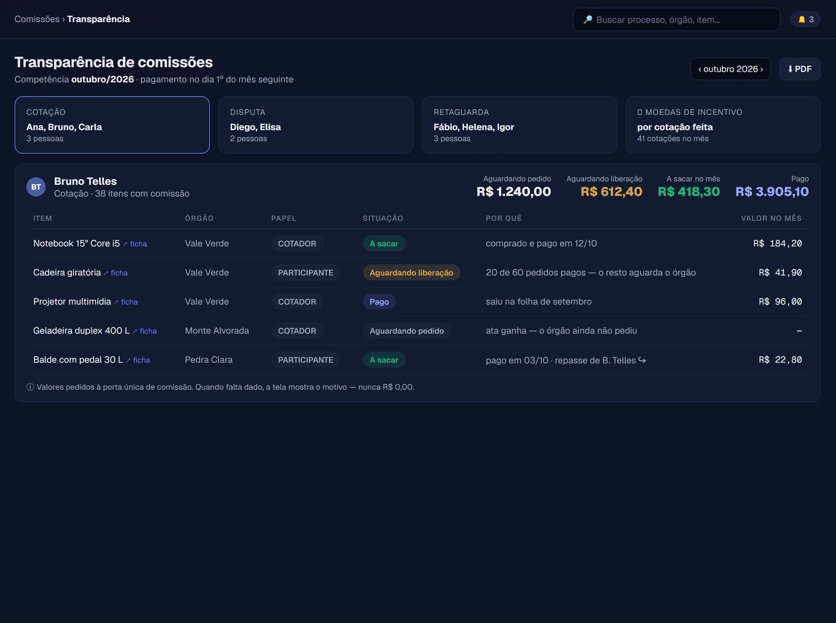This screenshot has width=836, height=623.
Task: Click the BT avatar of Bruno Telles
Action: click(x=36, y=187)
